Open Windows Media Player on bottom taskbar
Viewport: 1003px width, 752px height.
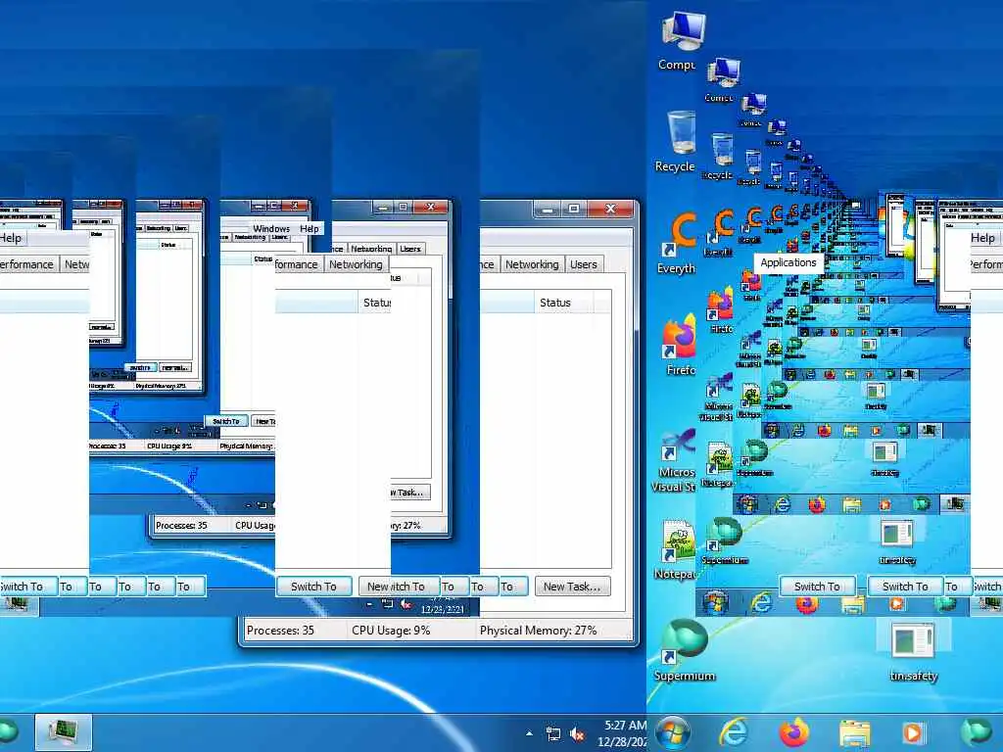[x=914, y=732]
